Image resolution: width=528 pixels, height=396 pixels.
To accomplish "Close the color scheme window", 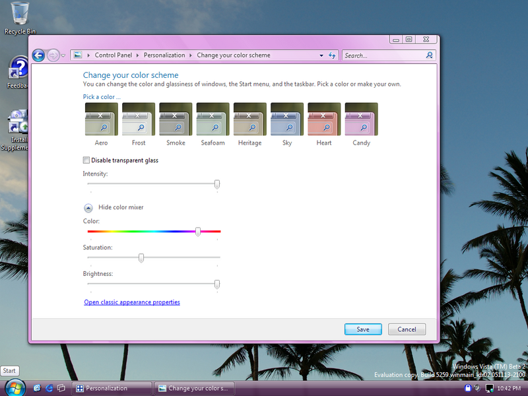I will 426,40.
